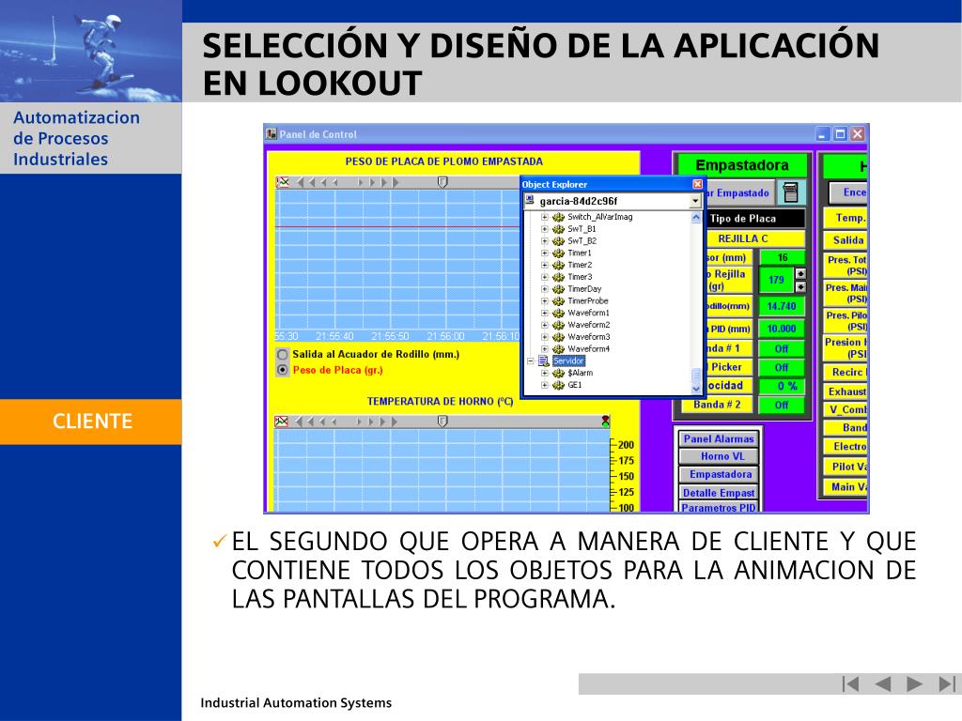Image resolution: width=962 pixels, height=721 pixels.
Task: Open the Parametros PID screen
Action: pos(719,508)
